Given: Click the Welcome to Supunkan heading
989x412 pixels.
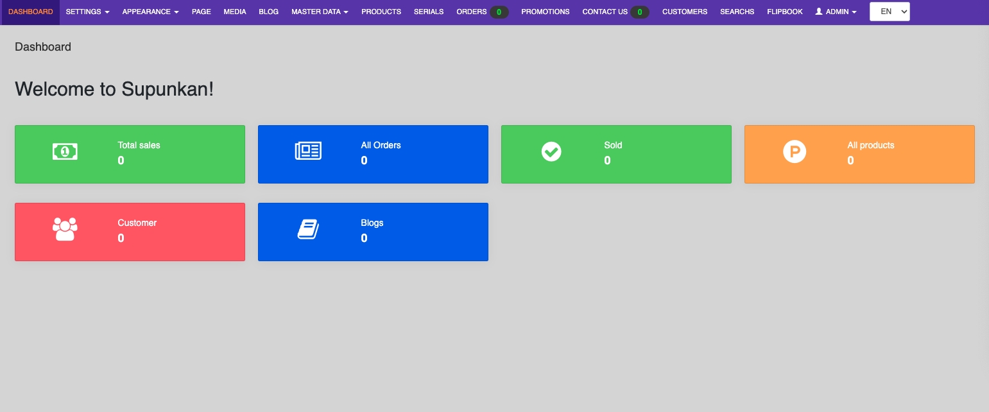Looking at the screenshot, I should (114, 89).
